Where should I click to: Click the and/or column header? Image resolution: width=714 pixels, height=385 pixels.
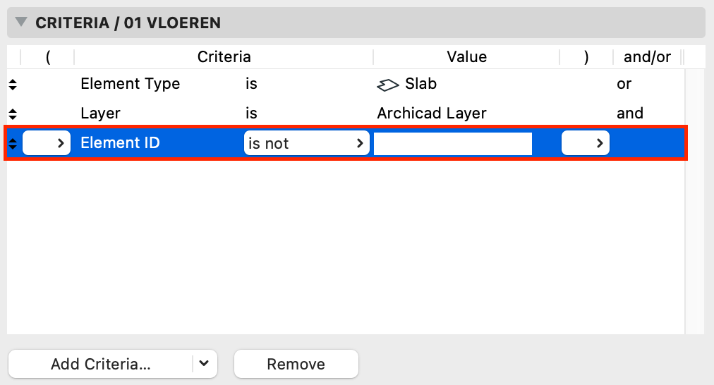tap(646, 57)
